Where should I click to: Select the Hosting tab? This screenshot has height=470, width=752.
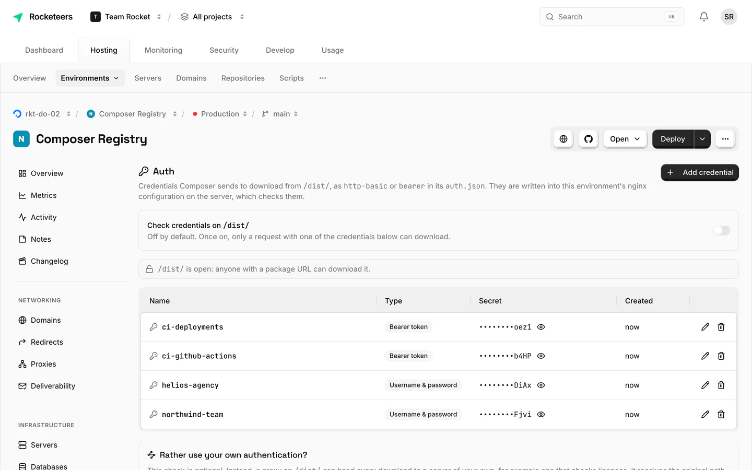(x=104, y=50)
